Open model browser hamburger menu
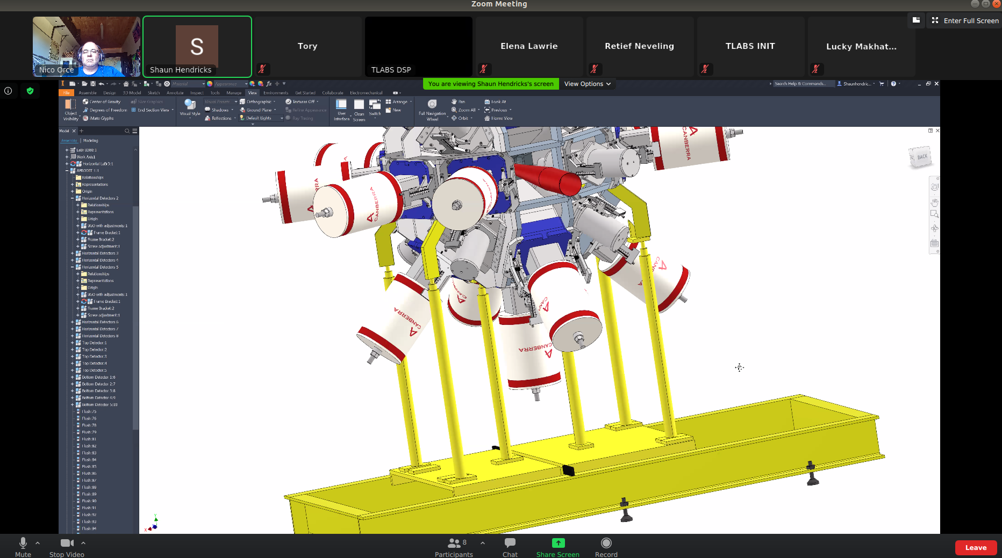The height and width of the screenshot is (558, 1002). 135,131
